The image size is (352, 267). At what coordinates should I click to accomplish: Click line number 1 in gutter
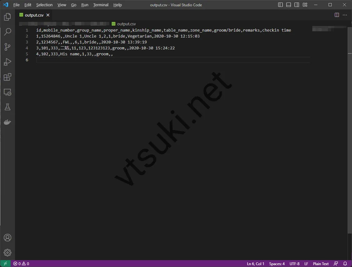point(27,30)
